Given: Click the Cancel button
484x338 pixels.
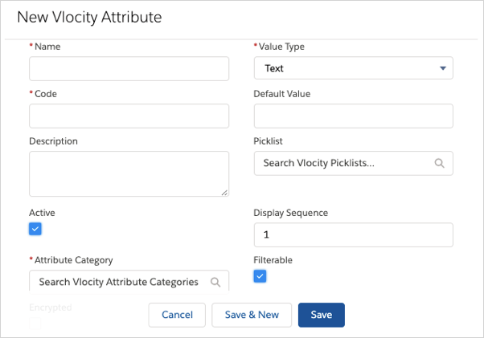Looking at the screenshot, I should click(177, 315).
